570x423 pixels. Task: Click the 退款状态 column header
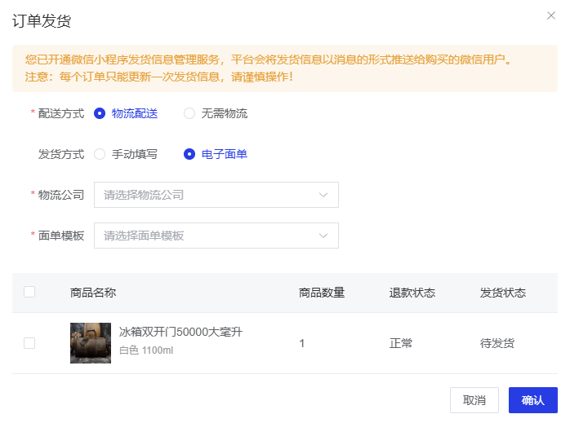coord(412,293)
